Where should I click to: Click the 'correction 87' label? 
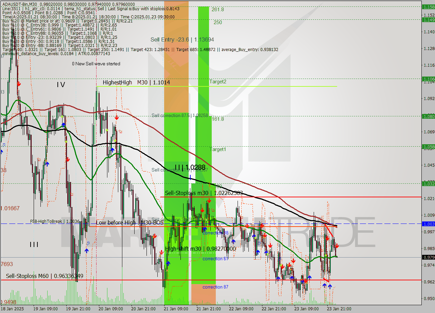tap(215, 287)
